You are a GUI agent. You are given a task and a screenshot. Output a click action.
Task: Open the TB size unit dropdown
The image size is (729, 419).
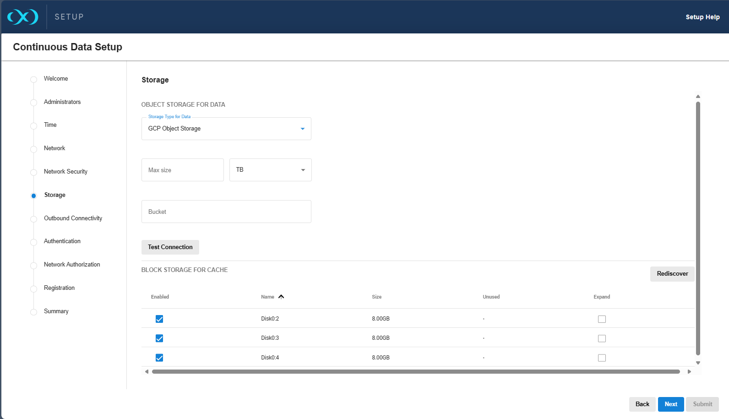click(270, 170)
